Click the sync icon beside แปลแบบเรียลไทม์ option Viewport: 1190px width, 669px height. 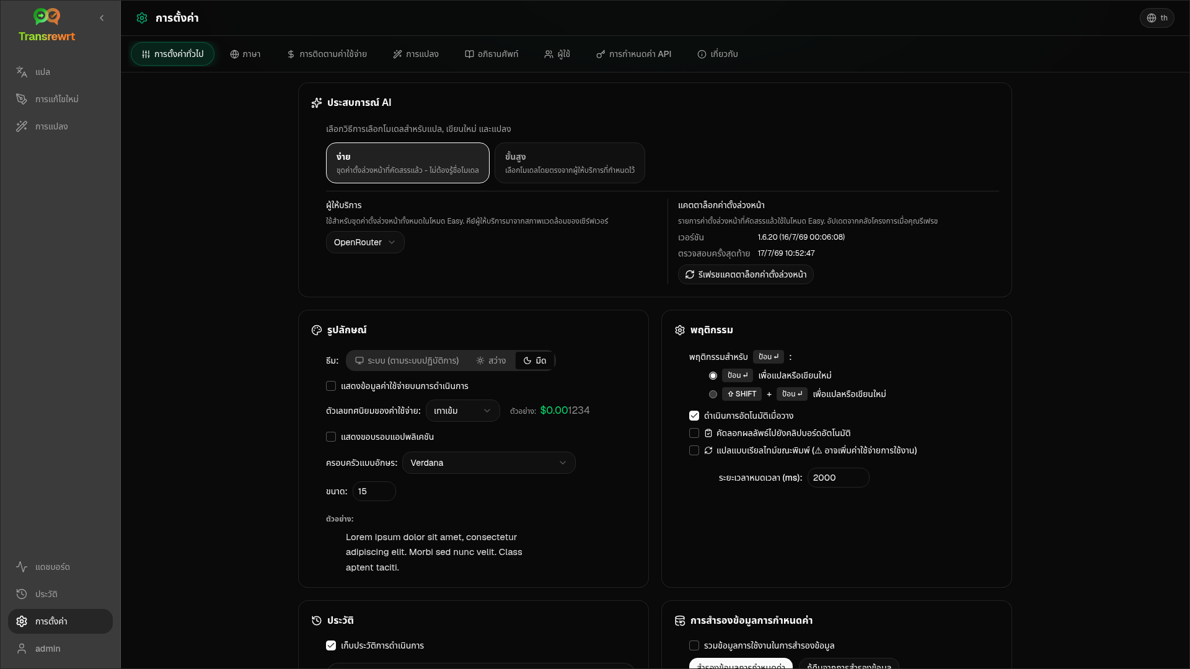click(x=708, y=450)
